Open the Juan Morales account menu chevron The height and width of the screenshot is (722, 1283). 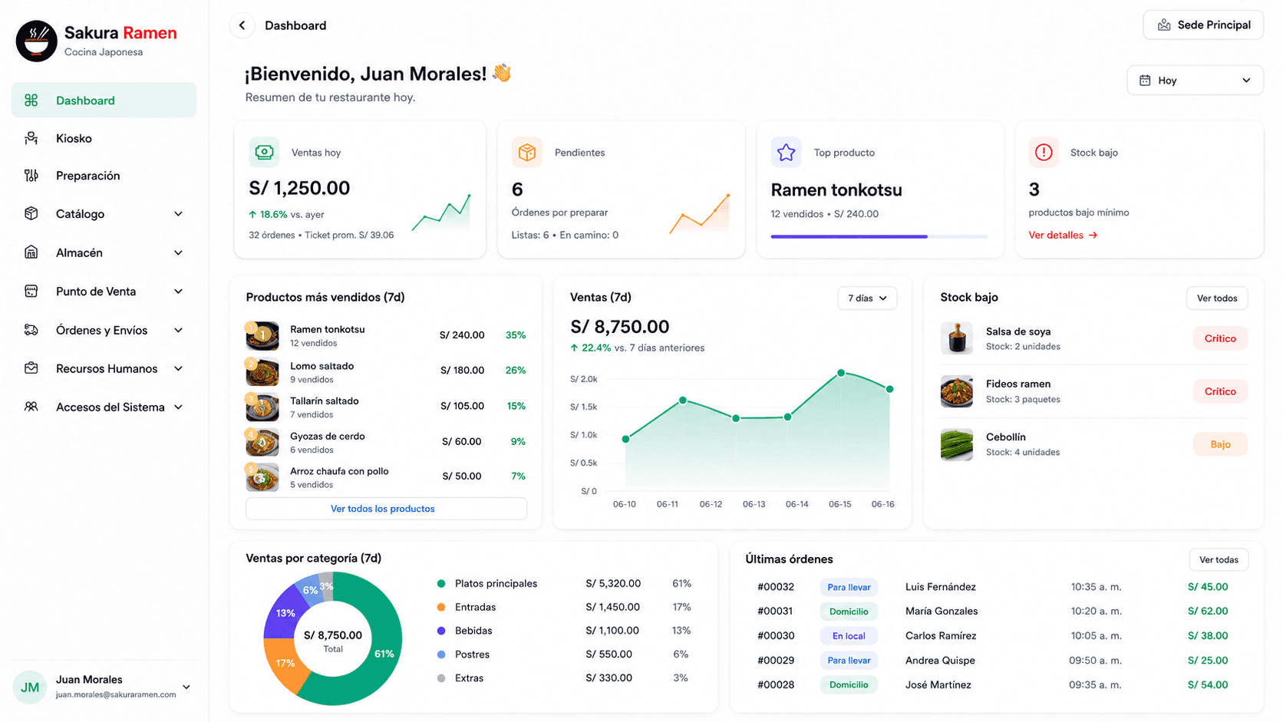point(186,687)
